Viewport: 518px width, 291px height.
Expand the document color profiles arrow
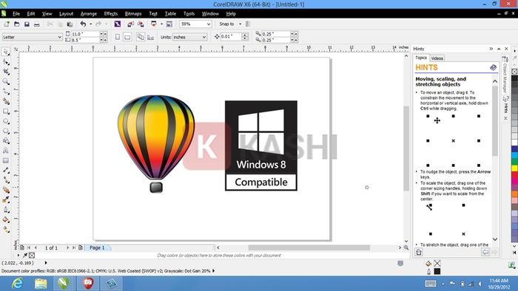coord(213,270)
